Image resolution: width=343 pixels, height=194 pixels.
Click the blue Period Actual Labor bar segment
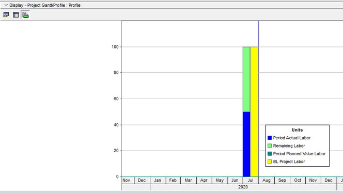pos(246,144)
